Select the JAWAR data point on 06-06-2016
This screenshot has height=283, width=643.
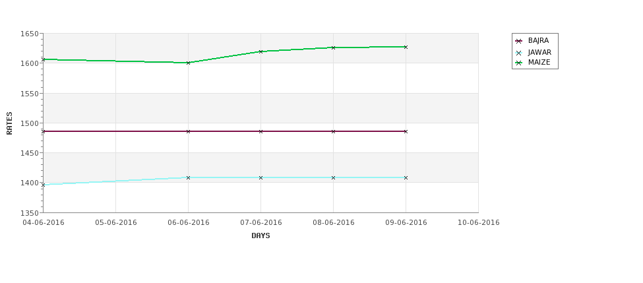188,177
